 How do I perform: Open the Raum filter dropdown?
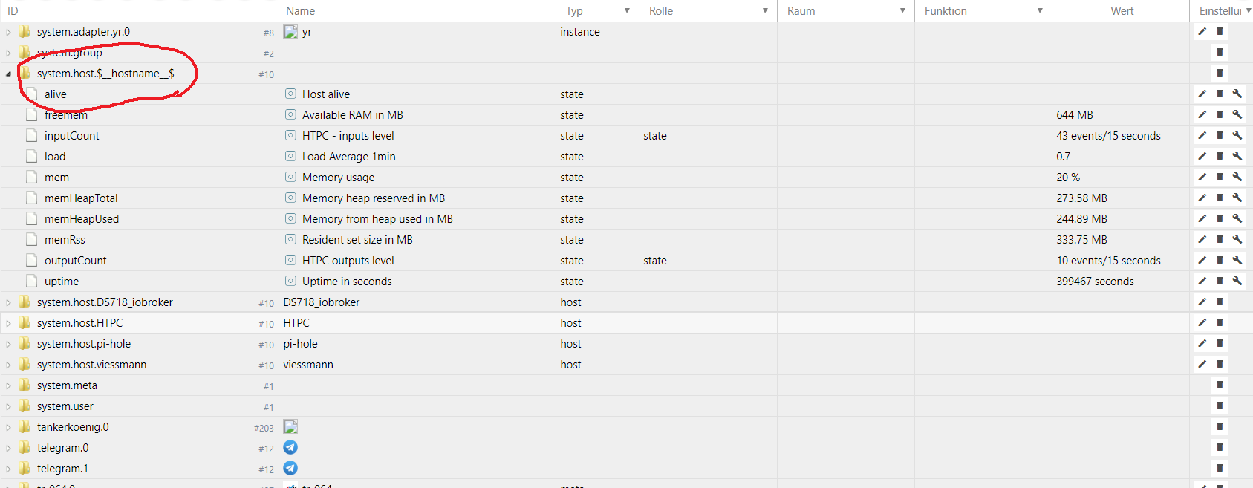point(902,11)
